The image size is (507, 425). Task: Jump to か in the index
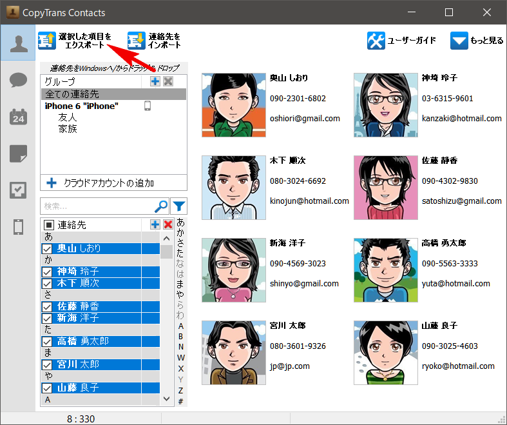[180, 233]
